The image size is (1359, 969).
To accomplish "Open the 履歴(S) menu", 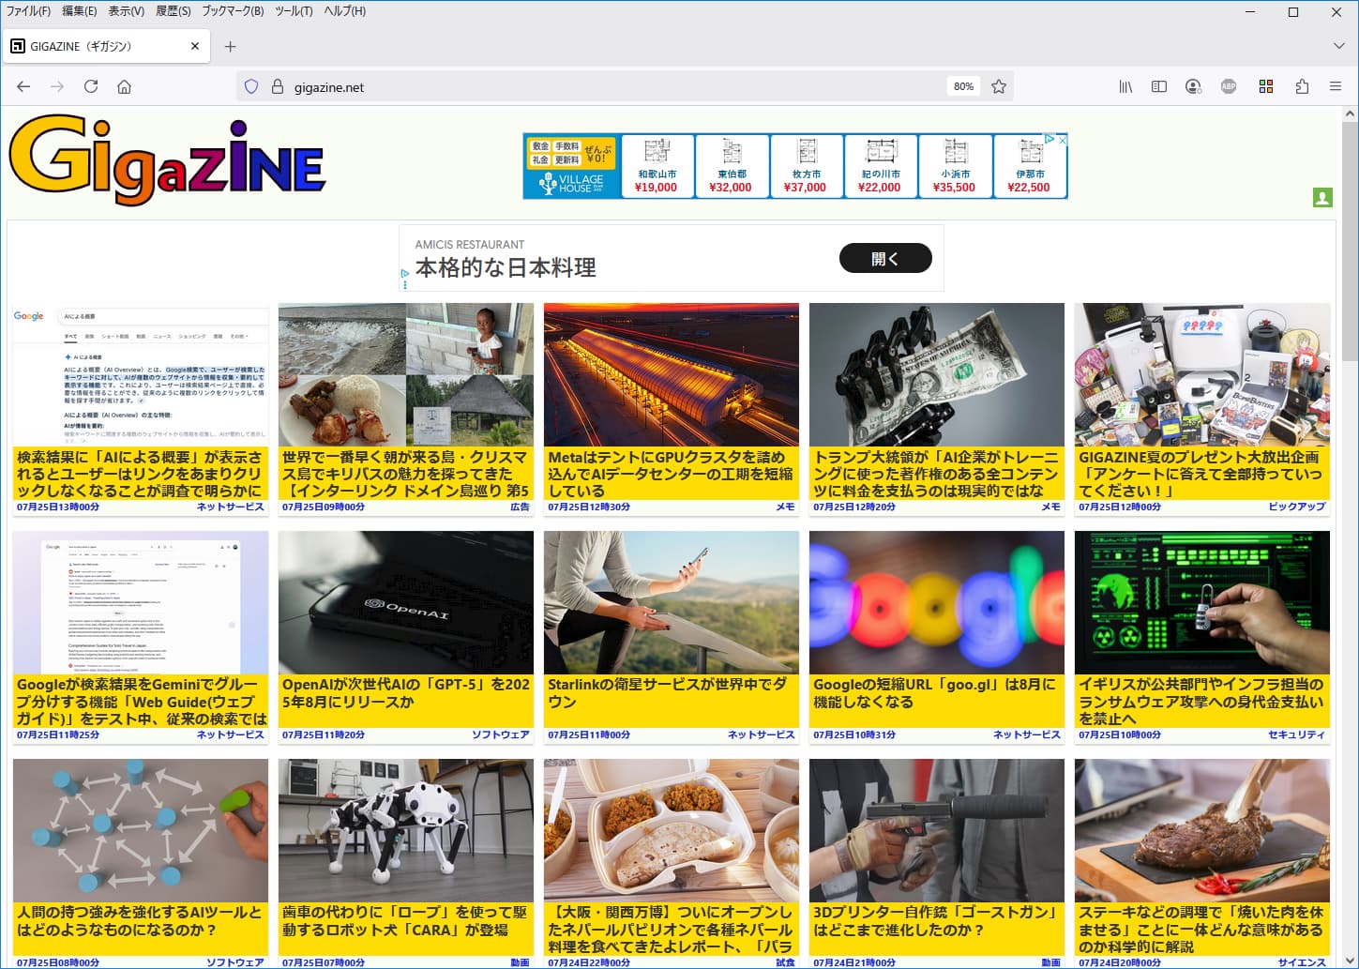I will pyautogui.click(x=173, y=11).
